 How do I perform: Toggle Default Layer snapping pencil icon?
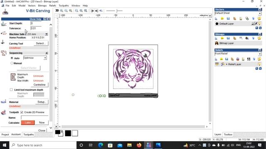click(256, 24)
